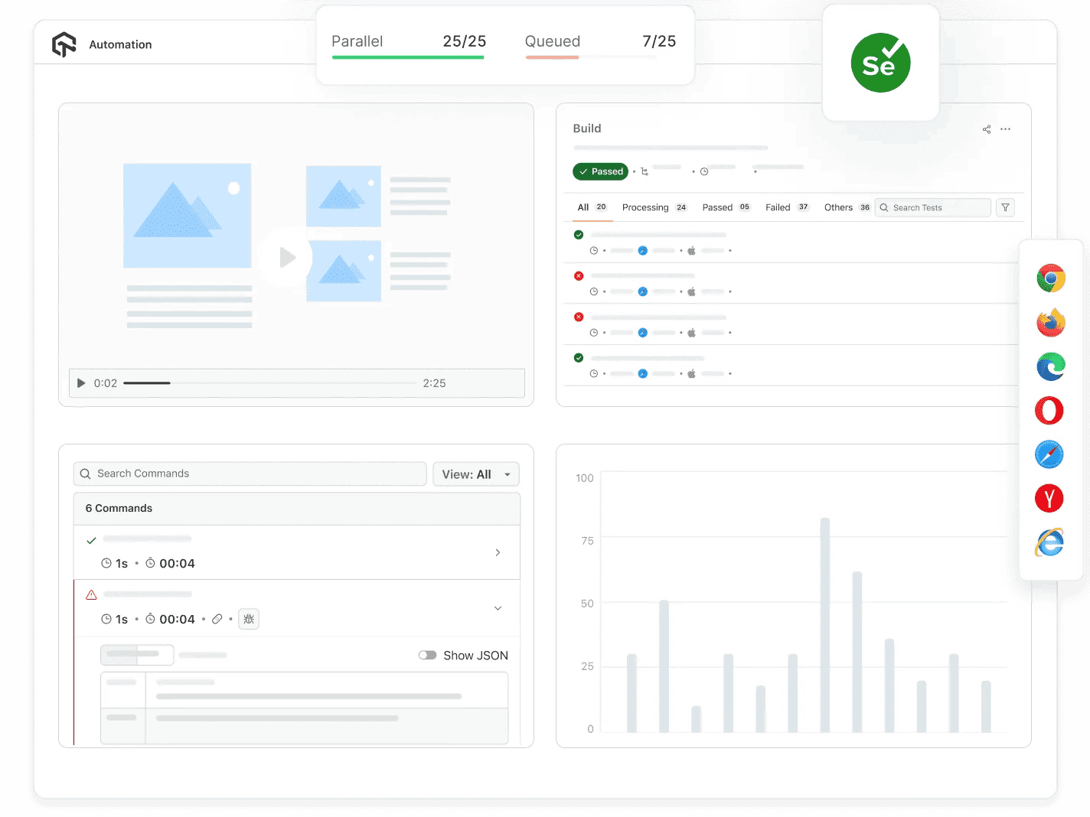1090x817 pixels.
Task: Select the Chrome browser icon
Action: (x=1050, y=278)
